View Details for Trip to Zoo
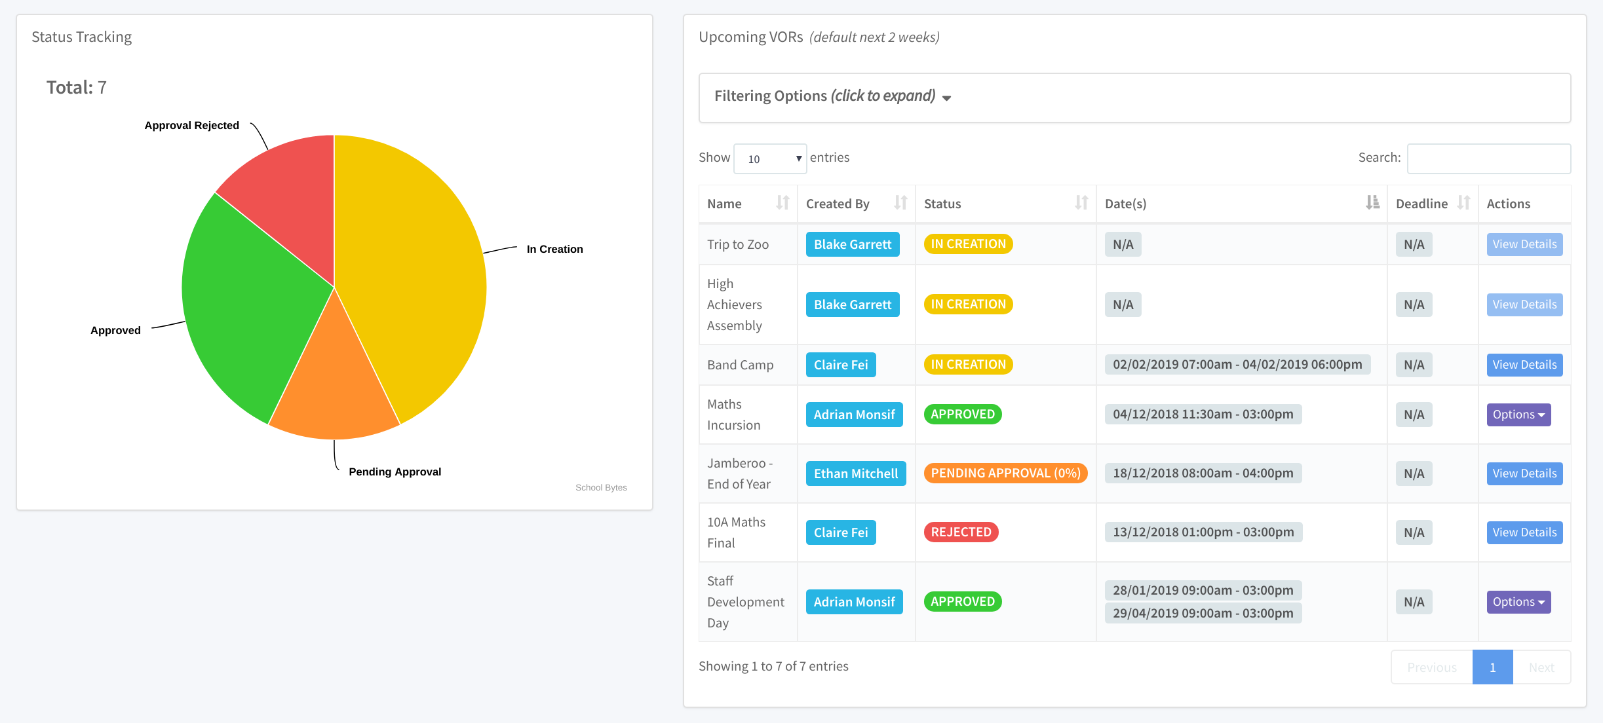 pos(1524,244)
